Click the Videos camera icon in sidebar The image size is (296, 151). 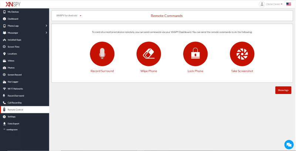click(x=4, y=61)
